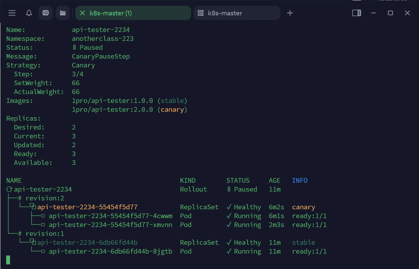This screenshot has height=269, width=419.
Task: Click the canary ReplicaSet api-tester-2234-55454f5d77
Action: click(87, 207)
